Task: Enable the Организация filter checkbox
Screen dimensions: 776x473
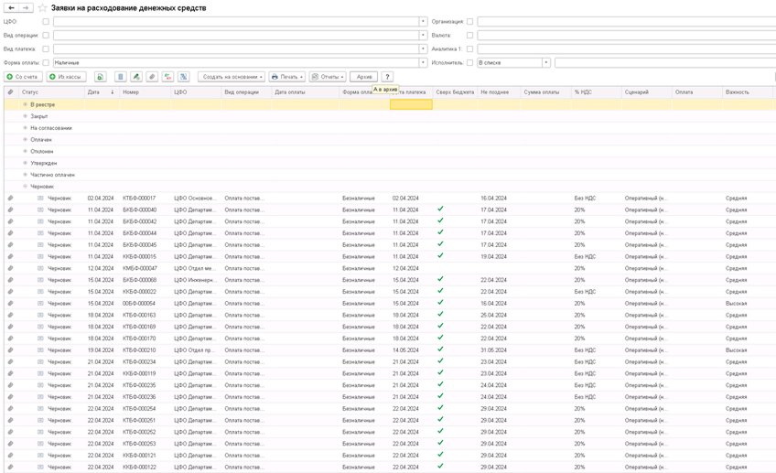Action: (x=470, y=21)
